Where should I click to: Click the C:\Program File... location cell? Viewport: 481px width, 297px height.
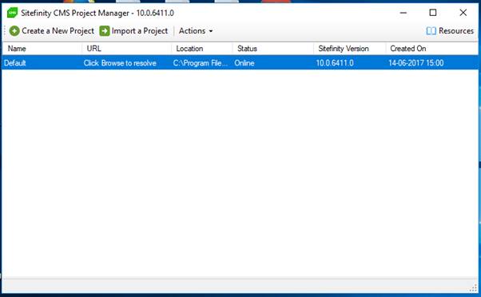pyautogui.click(x=201, y=63)
